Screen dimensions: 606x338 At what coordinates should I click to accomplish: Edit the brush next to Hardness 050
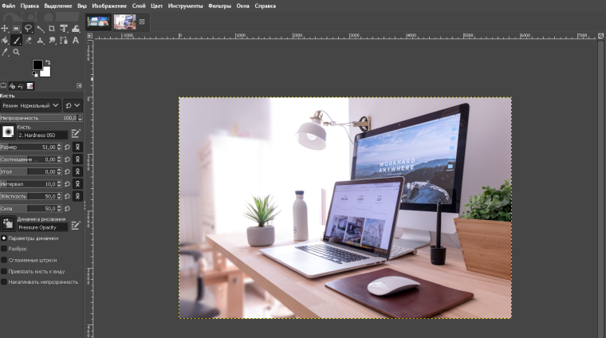tap(76, 133)
